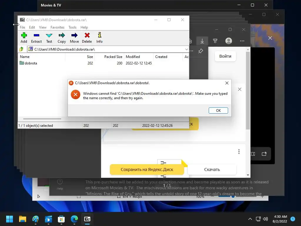Click the Войти button in the browser
Screen dimensions: 301x226
(225, 56)
